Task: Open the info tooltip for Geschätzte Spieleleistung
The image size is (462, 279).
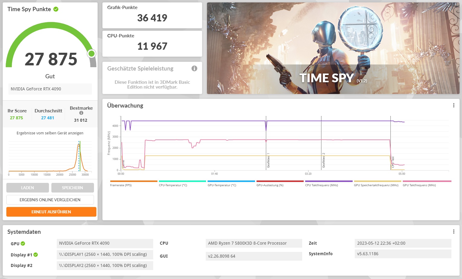Action: click(194, 68)
